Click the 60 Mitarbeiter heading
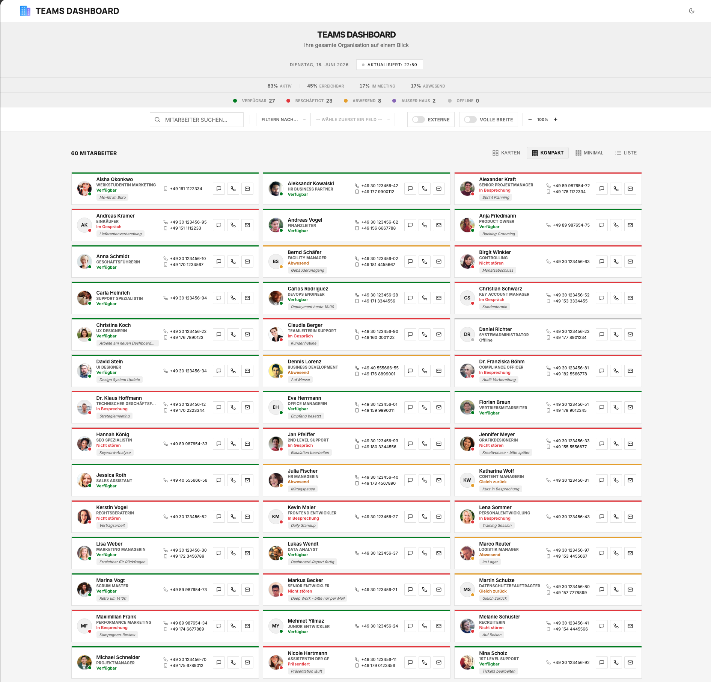The image size is (711, 682). pyautogui.click(x=94, y=153)
